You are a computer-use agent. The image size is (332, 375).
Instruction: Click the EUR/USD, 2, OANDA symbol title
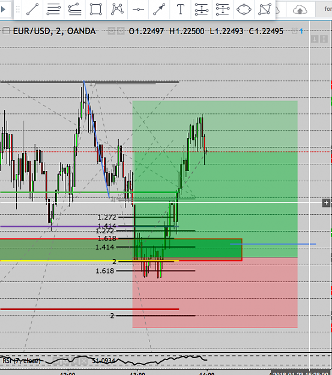point(54,31)
